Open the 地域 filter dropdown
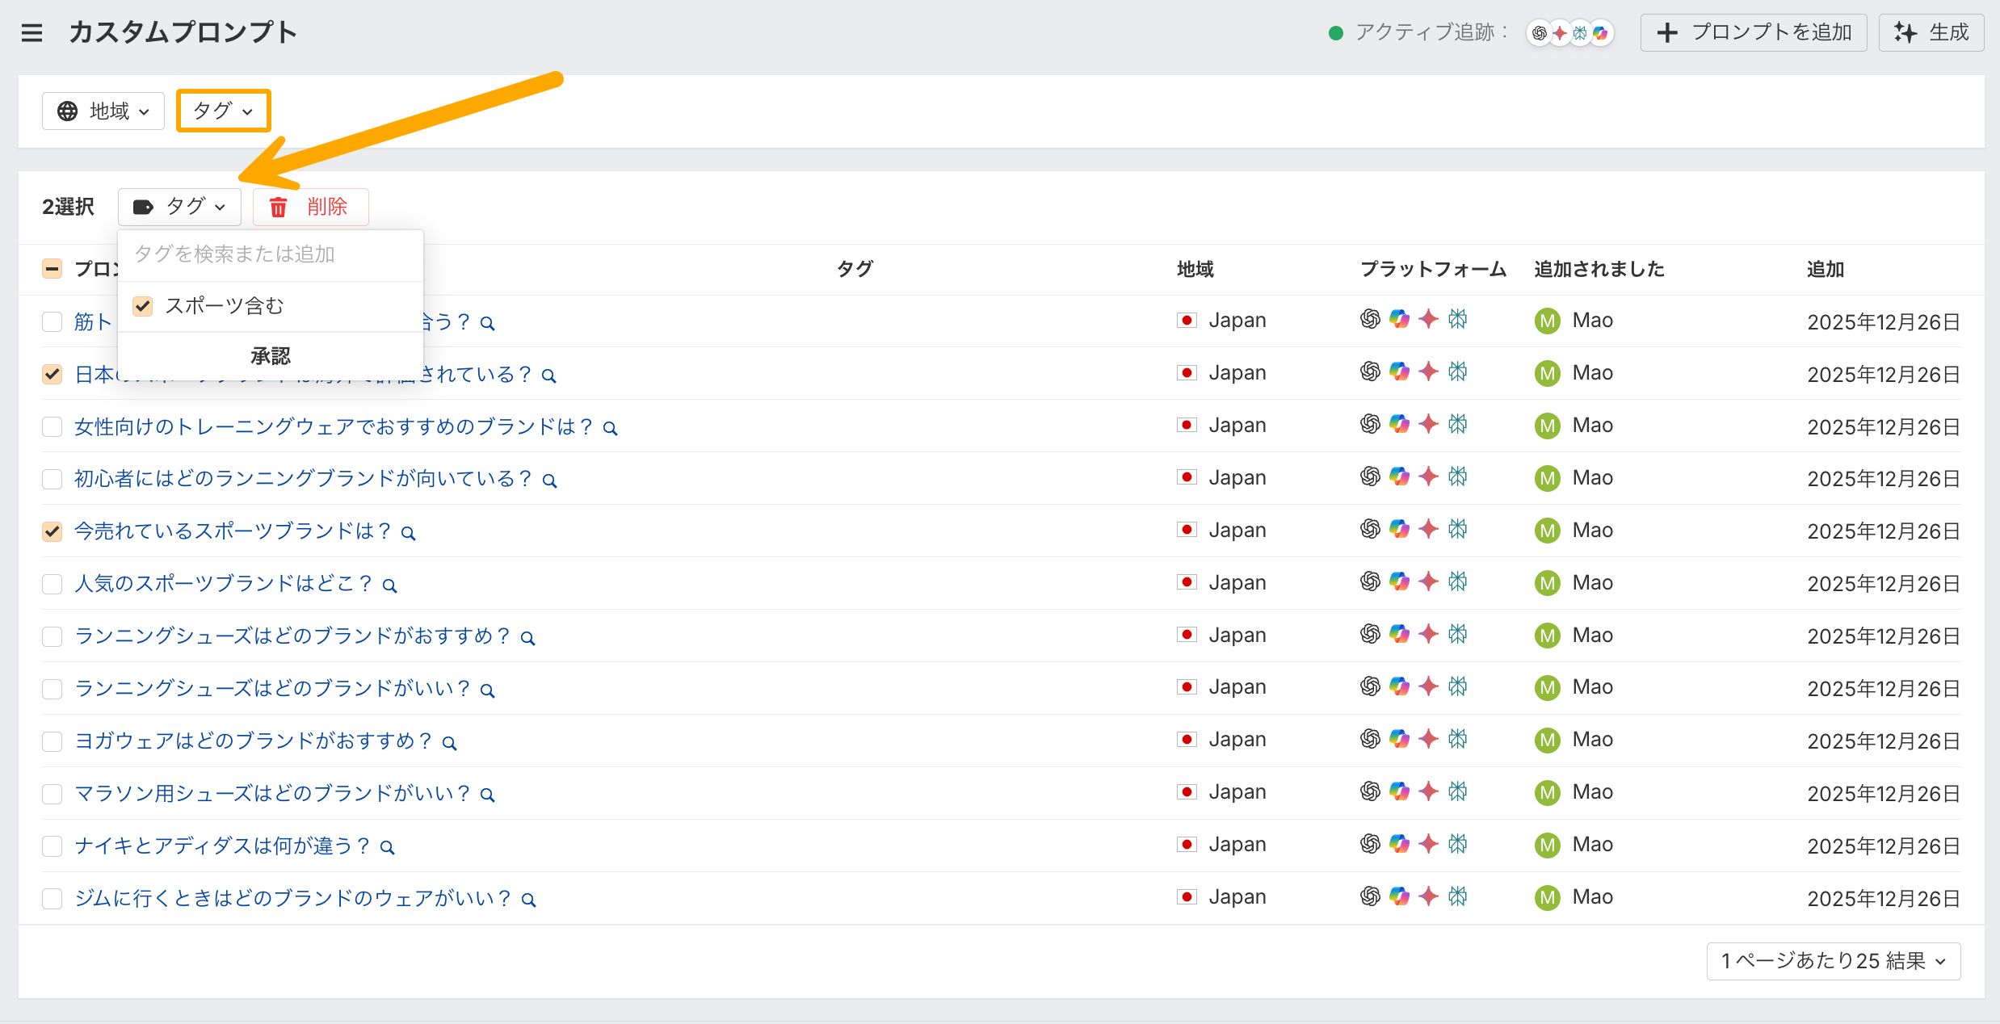The image size is (2000, 1024). pyautogui.click(x=103, y=111)
